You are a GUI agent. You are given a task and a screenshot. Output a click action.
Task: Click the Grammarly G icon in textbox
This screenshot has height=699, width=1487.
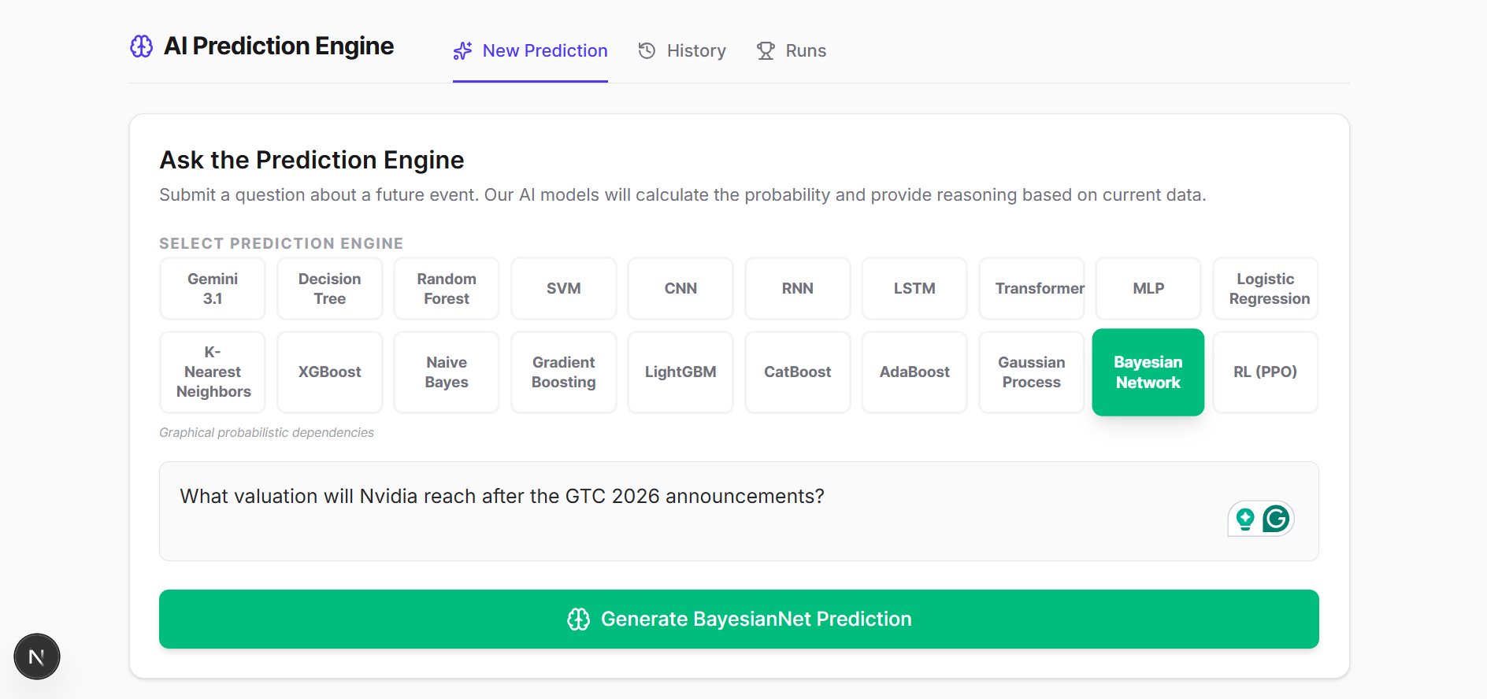[x=1276, y=519]
